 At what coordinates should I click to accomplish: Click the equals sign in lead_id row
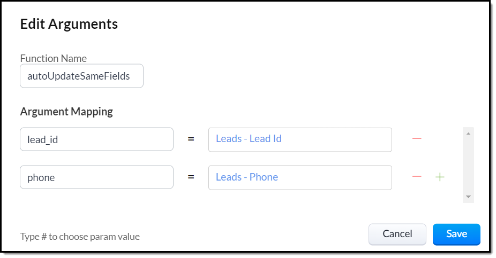point(191,139)
